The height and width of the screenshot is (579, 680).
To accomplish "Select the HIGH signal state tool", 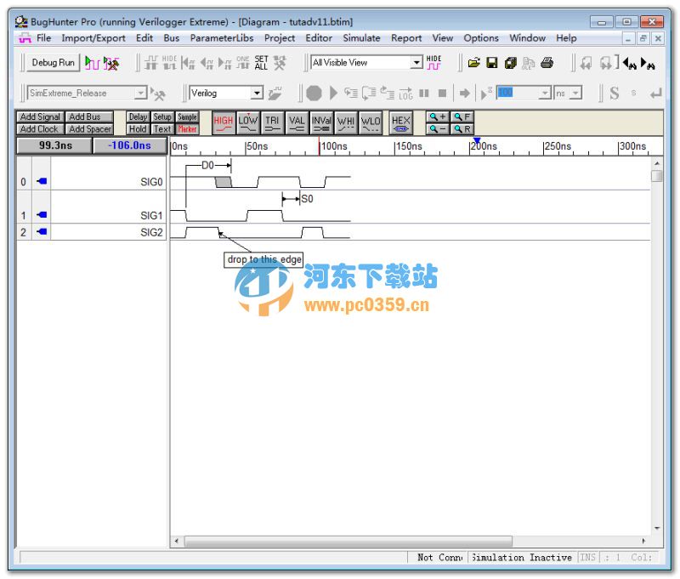I will (222, 122).
